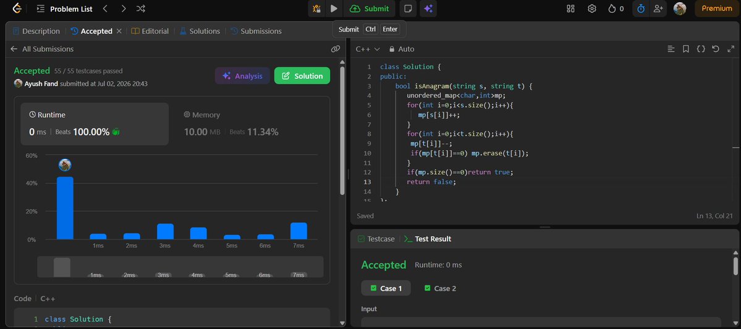Image resolution: width=741 pixels, height=329 pixels.
Task: Switch to the Testcase tab
Action: point(376,239)
